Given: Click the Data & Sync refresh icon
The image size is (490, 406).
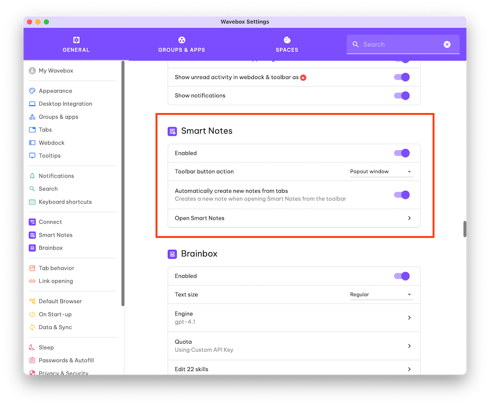Looking at the screenshot, I should pos(32,327).
